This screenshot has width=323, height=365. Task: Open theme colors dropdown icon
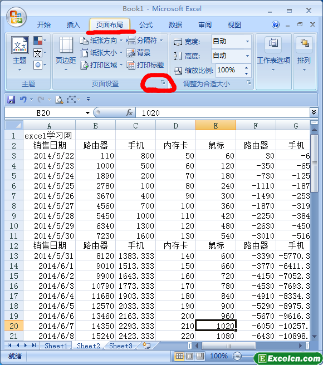(40, 41)
